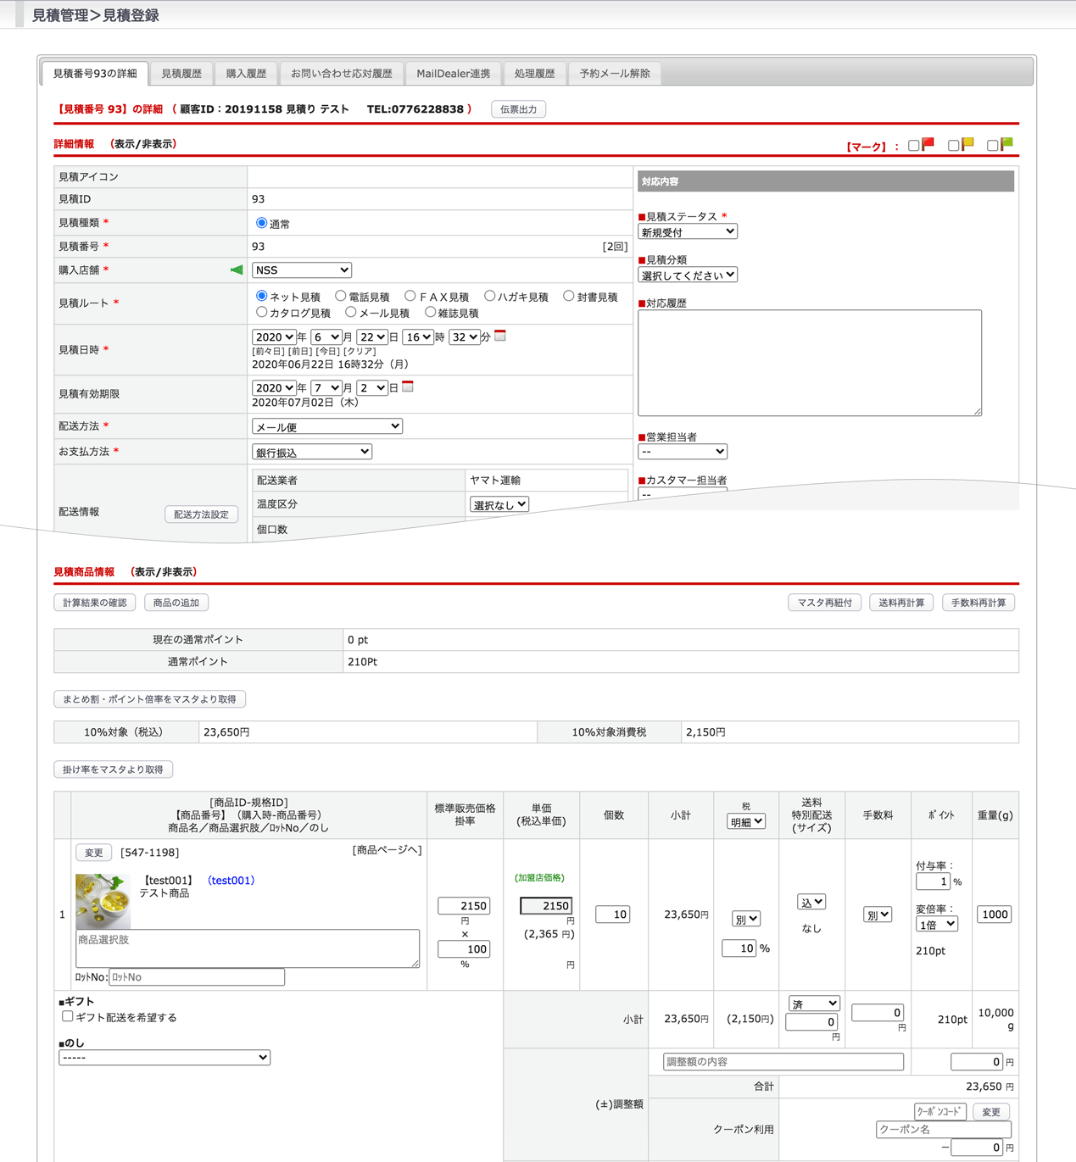
Task: Click the 調整額の内容 input field
Action: pyautogui.click(x=783, y=1061)
